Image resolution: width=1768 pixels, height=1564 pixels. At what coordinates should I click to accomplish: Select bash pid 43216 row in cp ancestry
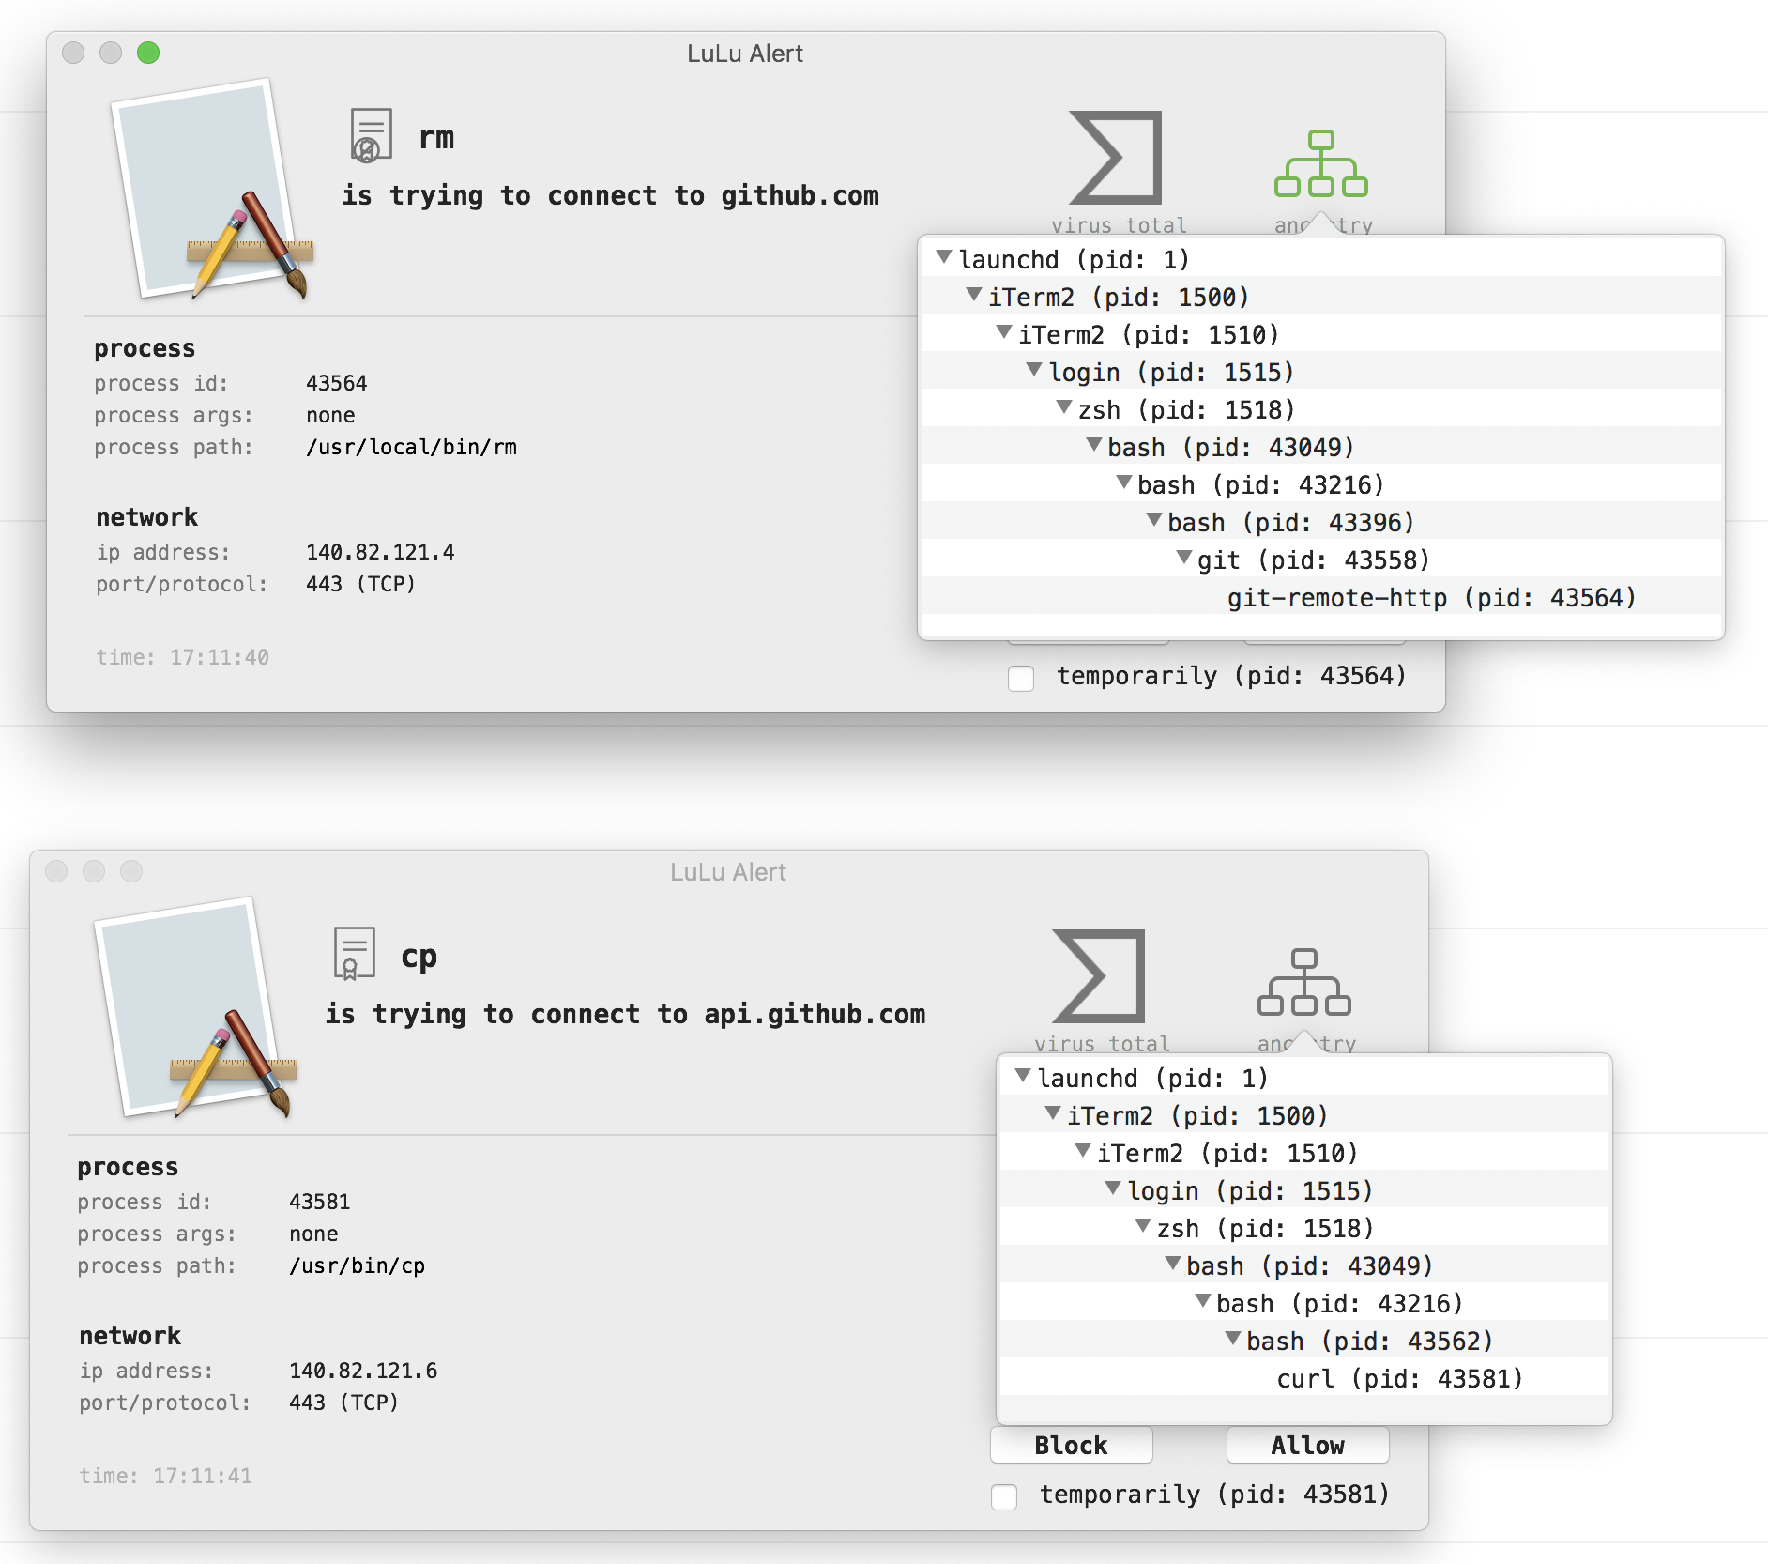[1304, 1303]
